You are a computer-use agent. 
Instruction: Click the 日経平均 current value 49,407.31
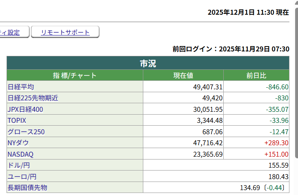click(x=208, y=87)
